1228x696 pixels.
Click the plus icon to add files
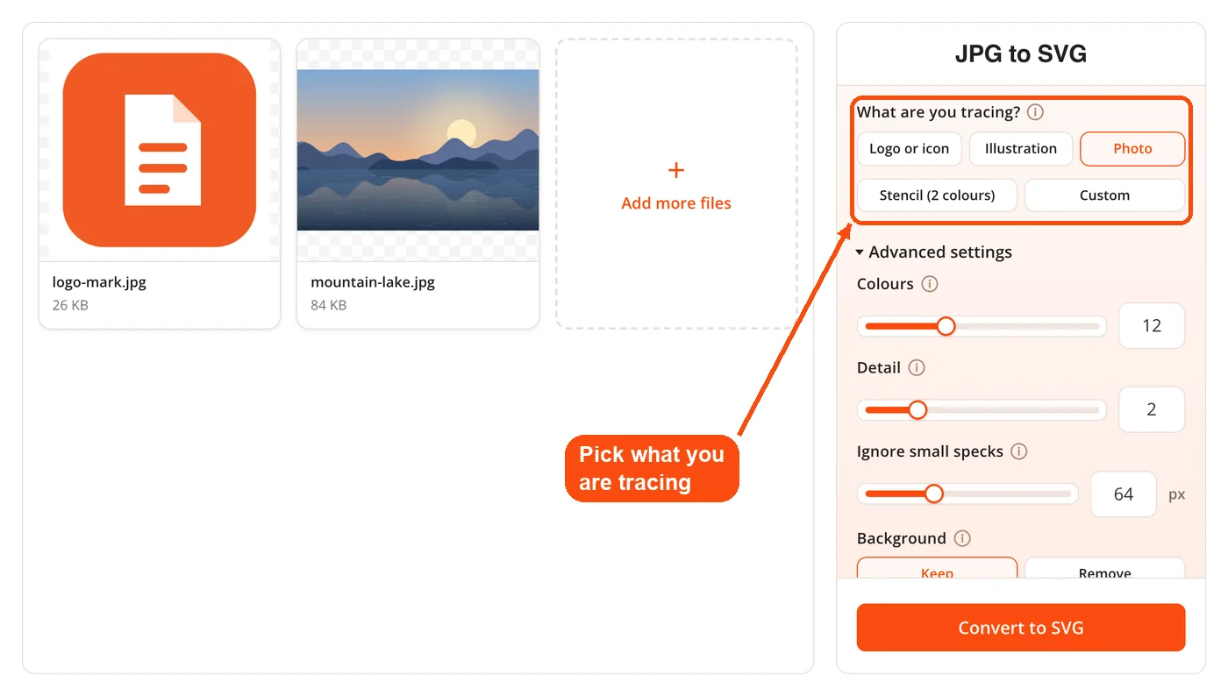pyautogui.click(x=675, y=170)
